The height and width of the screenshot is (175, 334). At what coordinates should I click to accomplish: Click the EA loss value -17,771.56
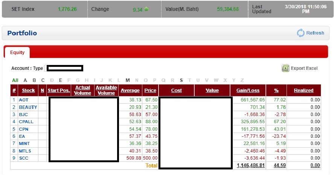point(253,136)
